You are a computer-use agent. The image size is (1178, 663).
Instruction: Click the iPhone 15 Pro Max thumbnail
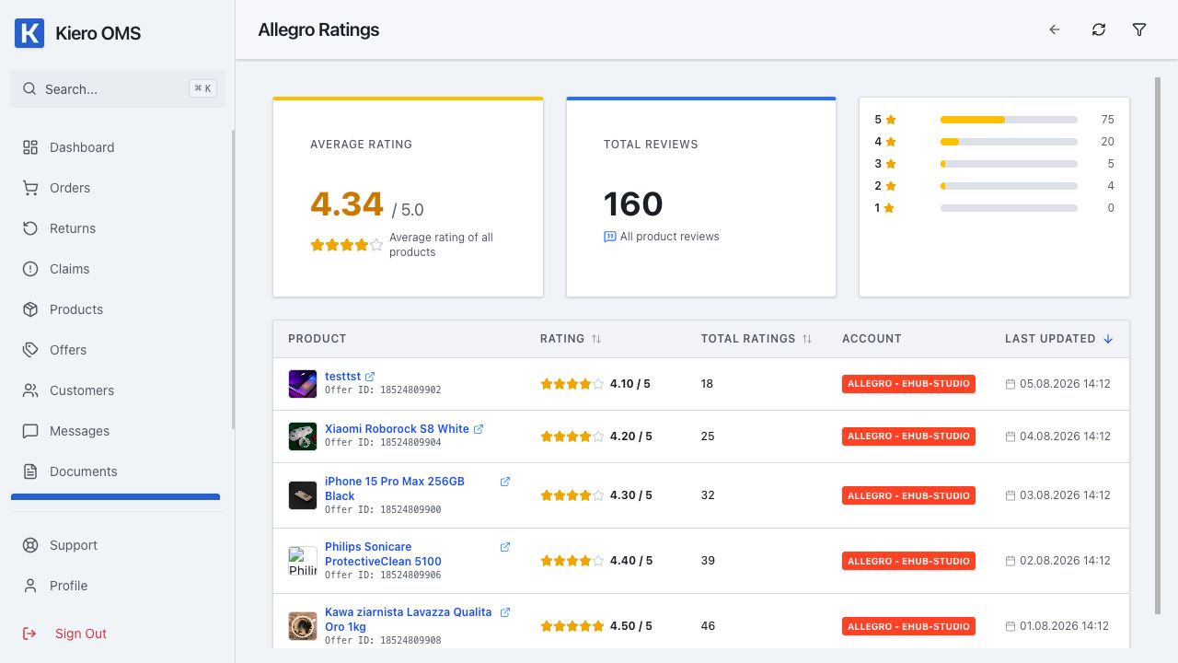pos(303,495)
